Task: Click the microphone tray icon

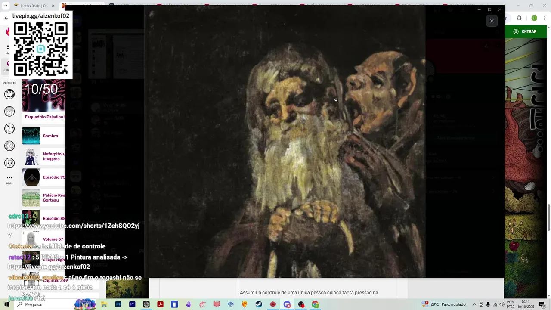Action: pos(488,304)
